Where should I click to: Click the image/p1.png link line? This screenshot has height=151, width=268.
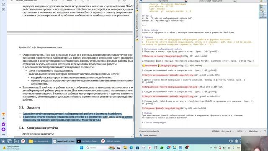[x=174, y=56]
